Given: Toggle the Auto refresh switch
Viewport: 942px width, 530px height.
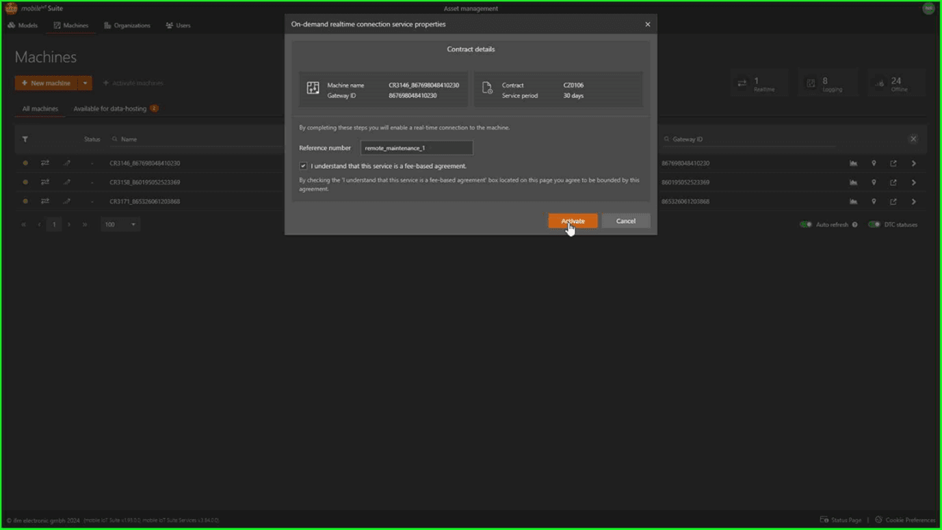Looking at the screenshot, I should pyautogui.click(x=807, y=224).
